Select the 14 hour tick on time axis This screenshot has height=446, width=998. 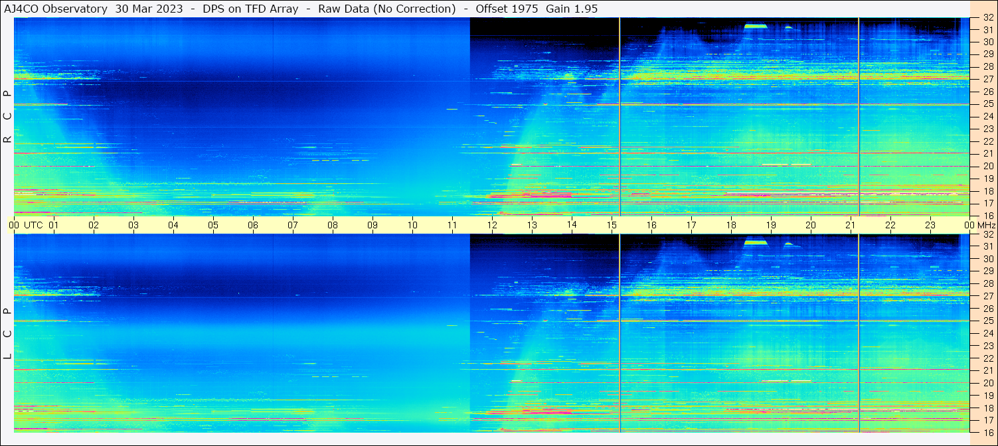(x=572, y=225)
